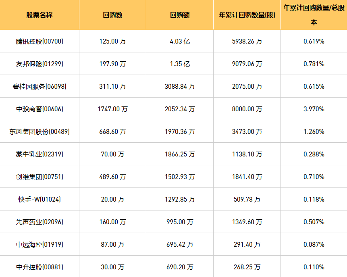Click the 3.970% ratio cell
Viewport: 347px width, 277px height.
pyautogui.click(x=314, y=109)
